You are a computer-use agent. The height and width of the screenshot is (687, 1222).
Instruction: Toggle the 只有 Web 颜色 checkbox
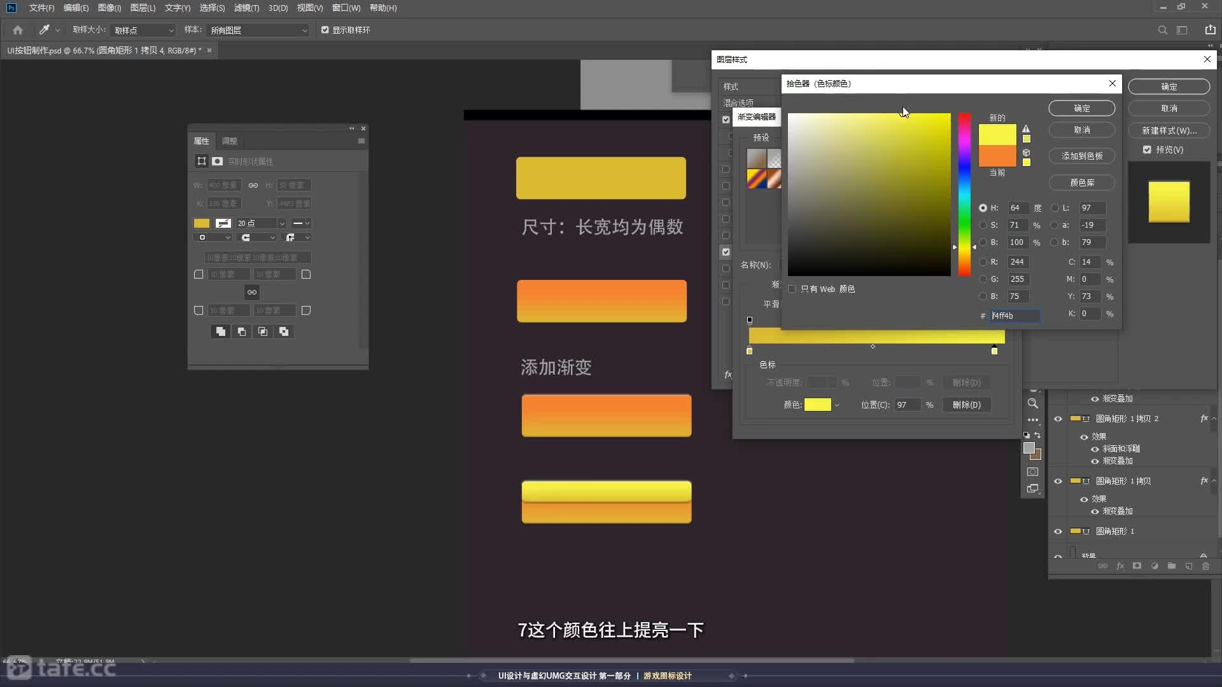[x=792, y=289]
